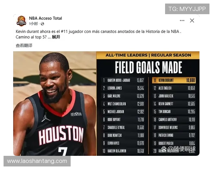
Task: Click the globe public-visibility icon
Action: click(42, 24)
